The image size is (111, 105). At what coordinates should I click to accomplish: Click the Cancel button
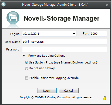point(69,91)
